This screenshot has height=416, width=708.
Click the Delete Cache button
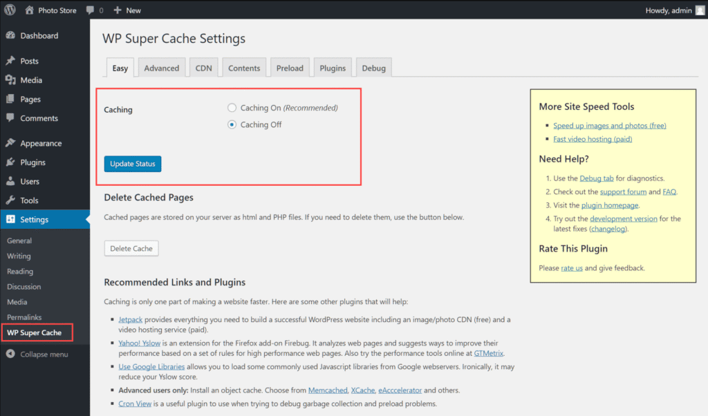131,249
